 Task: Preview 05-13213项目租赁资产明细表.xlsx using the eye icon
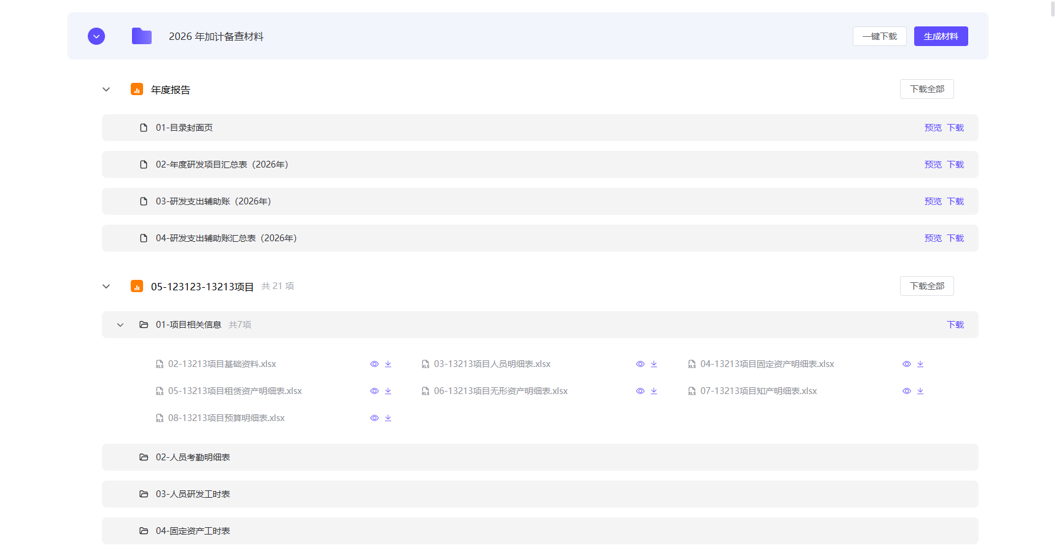coord(375,391)
